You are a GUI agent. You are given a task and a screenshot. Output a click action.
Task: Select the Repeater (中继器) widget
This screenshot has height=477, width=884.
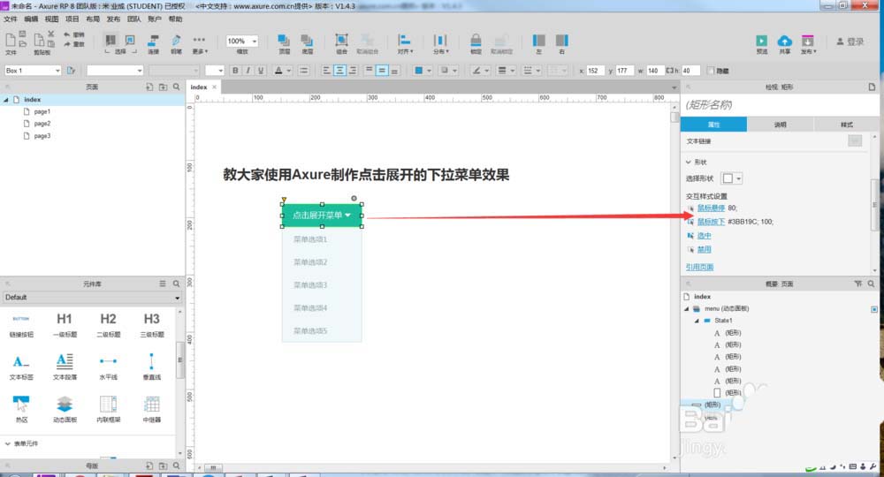click(152, 409)
